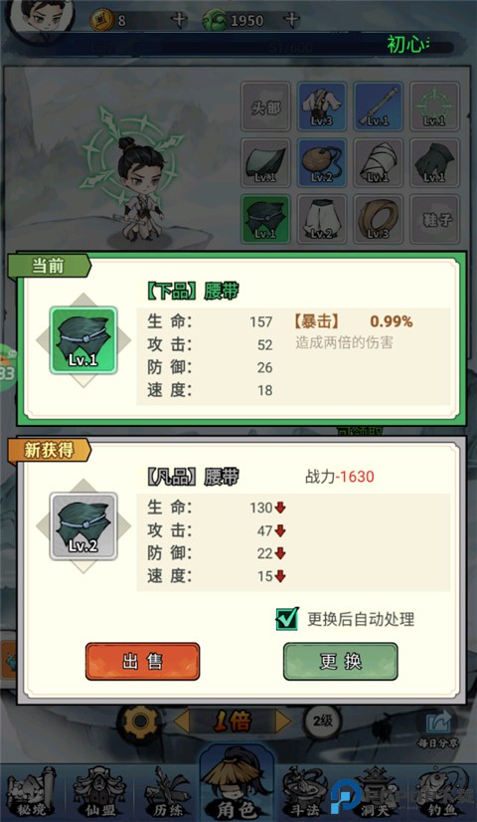Open the necklace pendant equipment slot
The height and width of the screenshot is (822, 477).
(322, 162)
